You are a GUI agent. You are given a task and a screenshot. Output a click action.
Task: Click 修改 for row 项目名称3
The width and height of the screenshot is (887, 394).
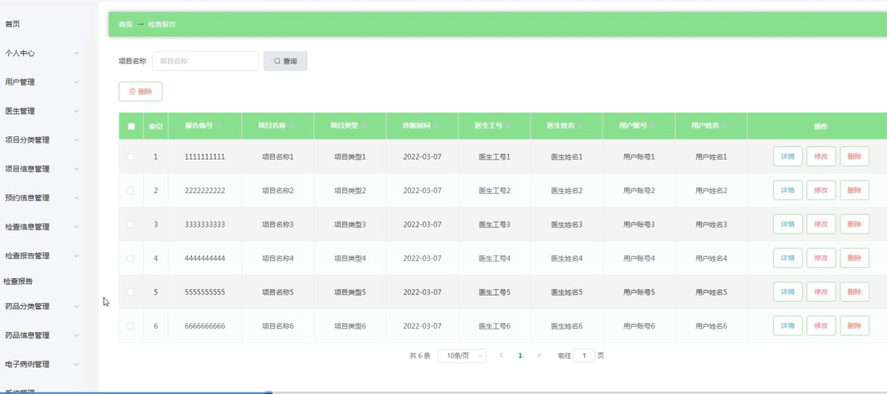pos(821,224)
